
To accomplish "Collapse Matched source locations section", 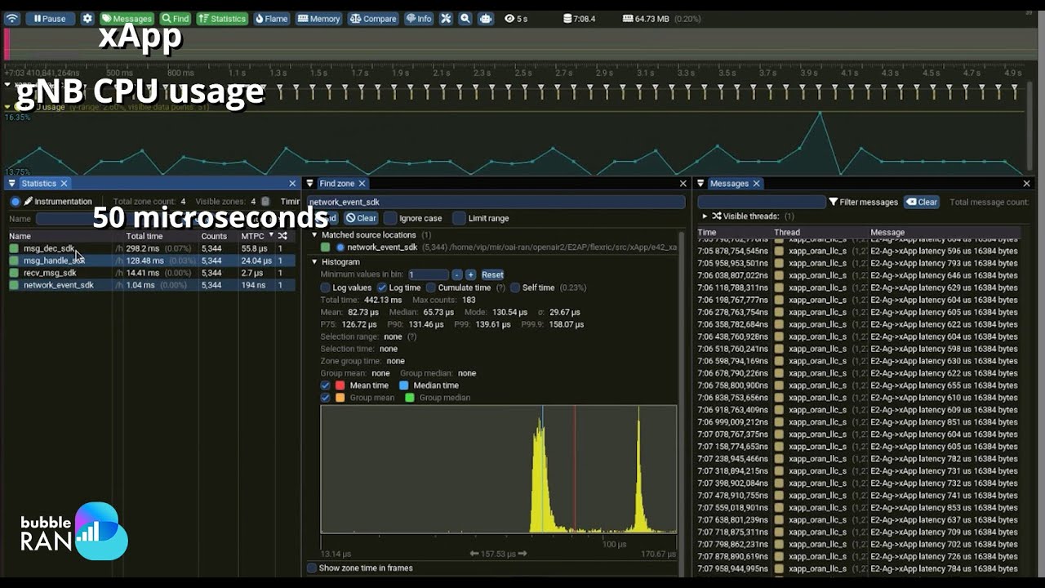I will pyautogui.click(x=314, y=235).
